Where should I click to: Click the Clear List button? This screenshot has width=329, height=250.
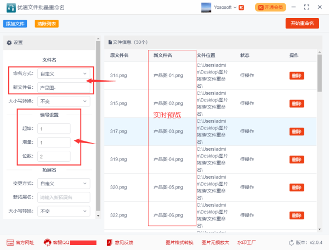tap(47, 24)
